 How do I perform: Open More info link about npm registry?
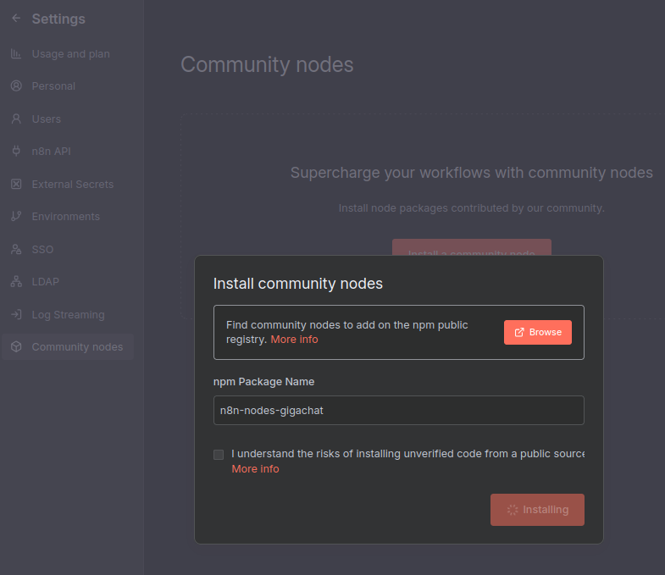point(294,340)
